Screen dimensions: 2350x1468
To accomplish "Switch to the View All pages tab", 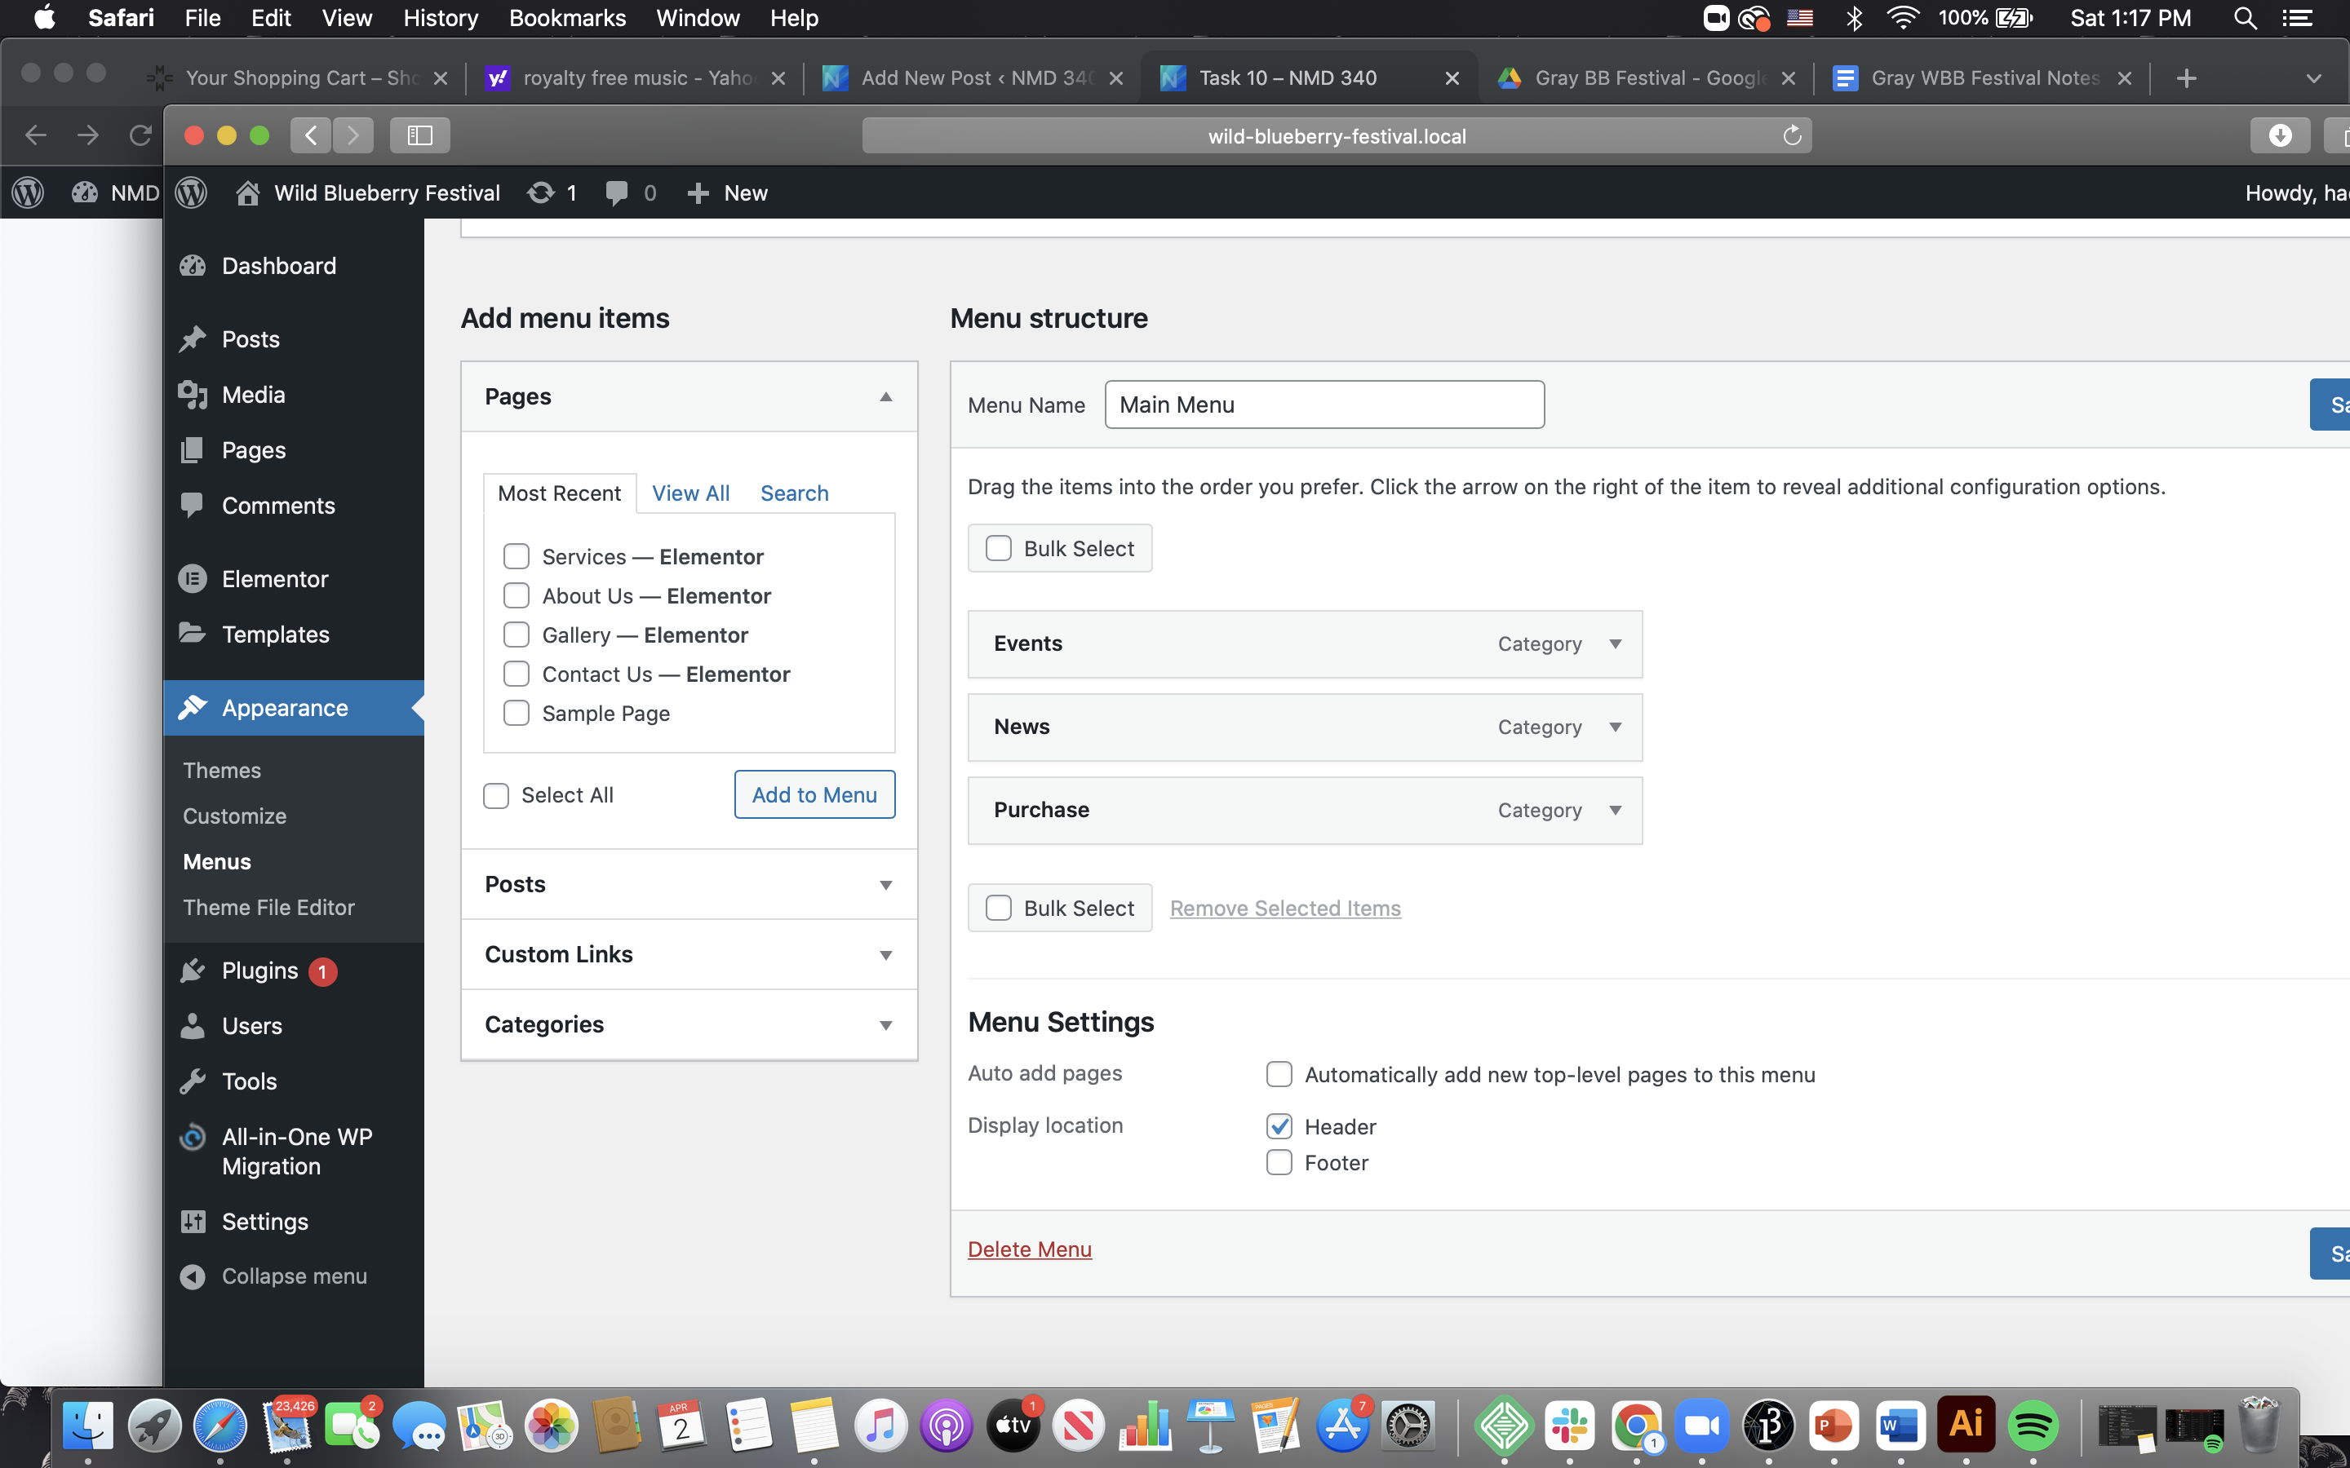I will [690, 493].
